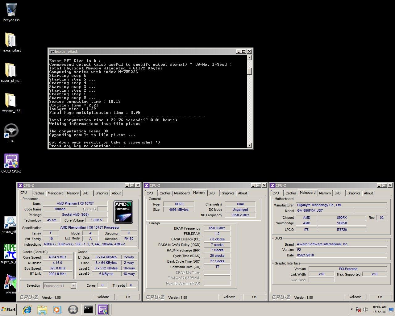Image resolution: width=395 pixels, height=316 pixels.
Task: Click the Core Voltage 1.808 V value
Action: tap(97, 220)
